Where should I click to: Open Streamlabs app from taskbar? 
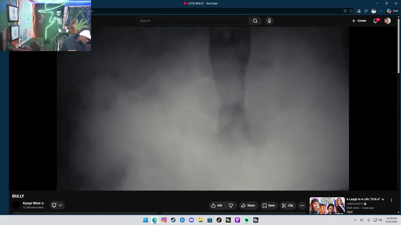tap(247, 220)
